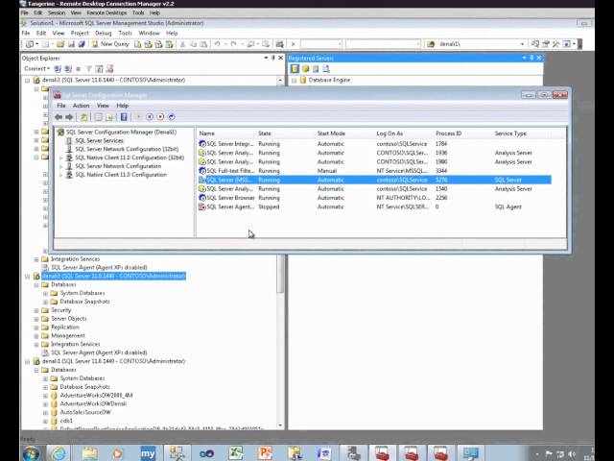Screen dimensions: 614x461
Task: Click Windows Start button
Action: coord(31,453)
